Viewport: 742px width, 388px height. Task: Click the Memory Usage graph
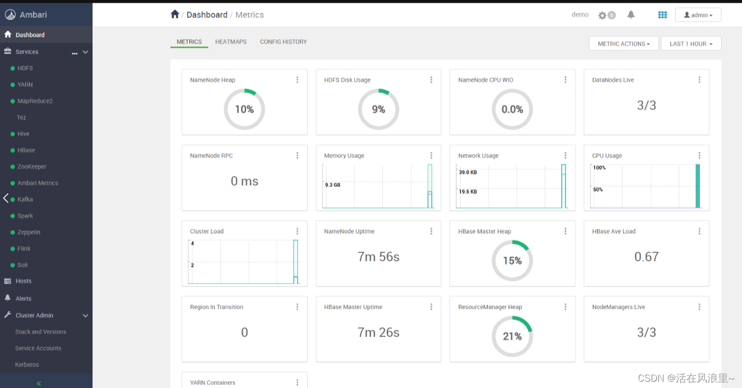pyautogui.click(x=379, y=186)
